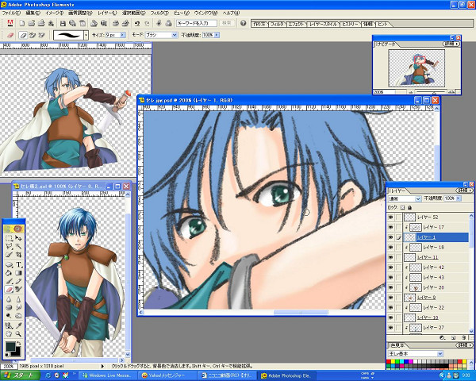Toggle visibility of レイヤー 22

pyautogui.click(x=390, y=307)
